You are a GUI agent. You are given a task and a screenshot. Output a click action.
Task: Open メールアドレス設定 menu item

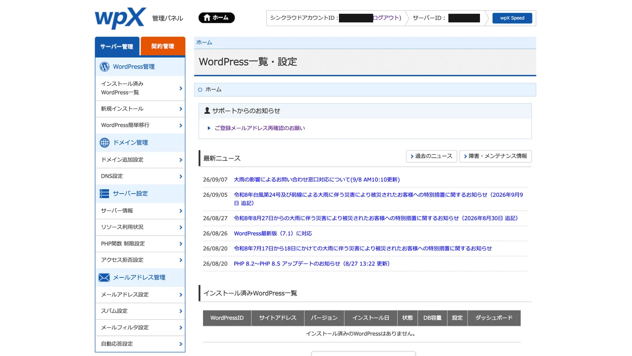click(140, 295)
